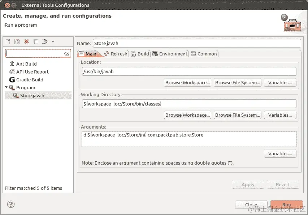
Task: Run the Store javah configuration
Action: pyautogui.click(x=287, y=205)
